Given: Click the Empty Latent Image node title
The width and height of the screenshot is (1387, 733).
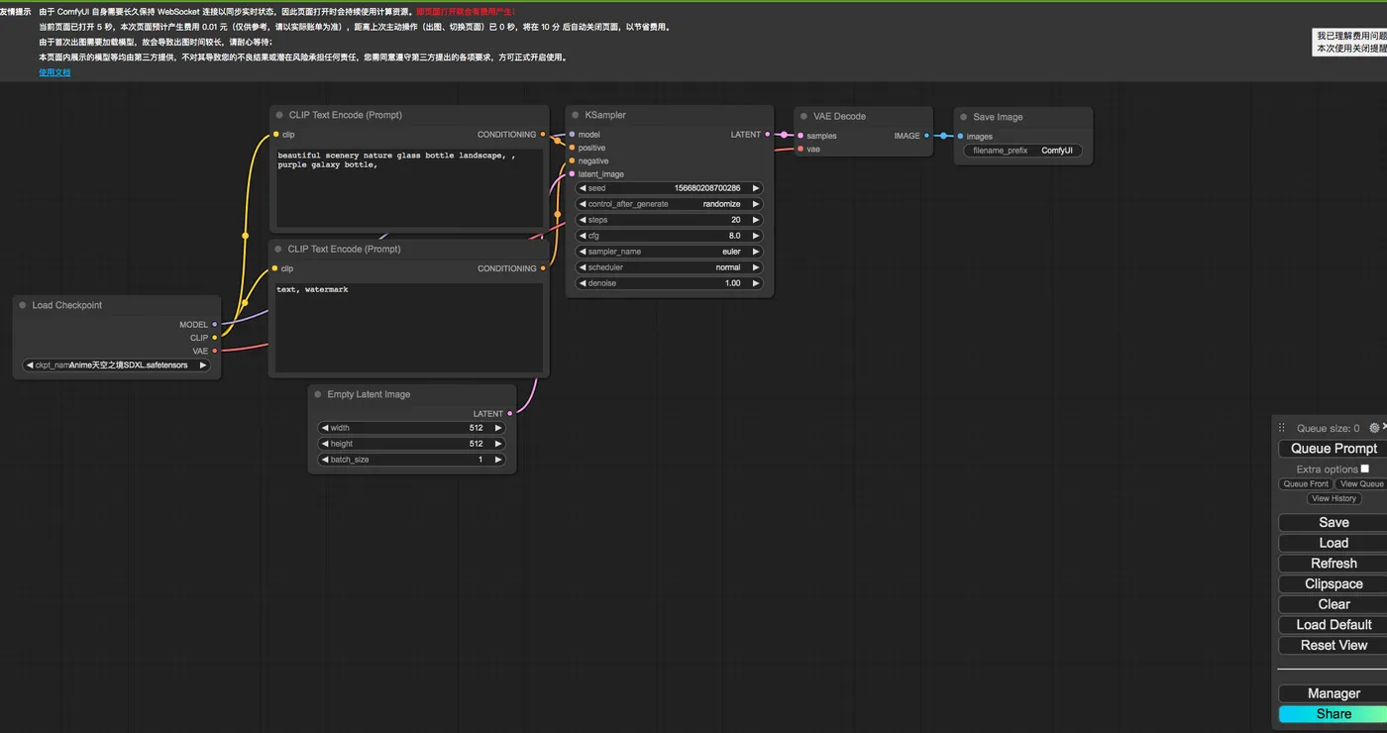Looking at the screenshot, I should click(x=369, y=394).
